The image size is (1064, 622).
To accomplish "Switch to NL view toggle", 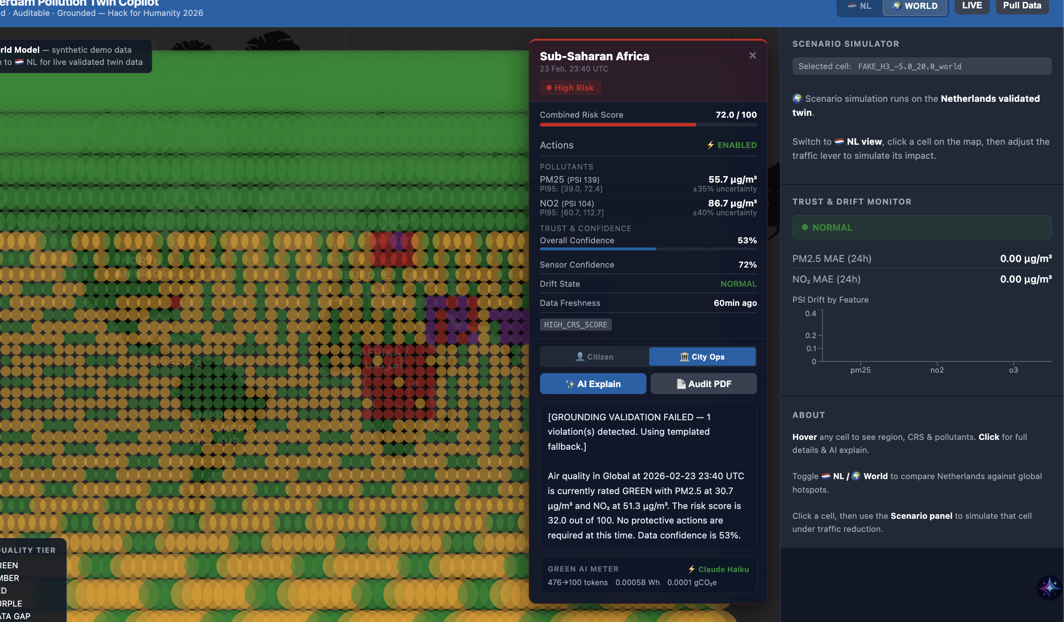I will [860, 6].
